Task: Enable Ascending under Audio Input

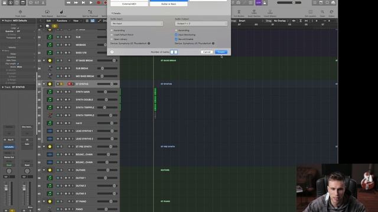Action: click(112, 31)
